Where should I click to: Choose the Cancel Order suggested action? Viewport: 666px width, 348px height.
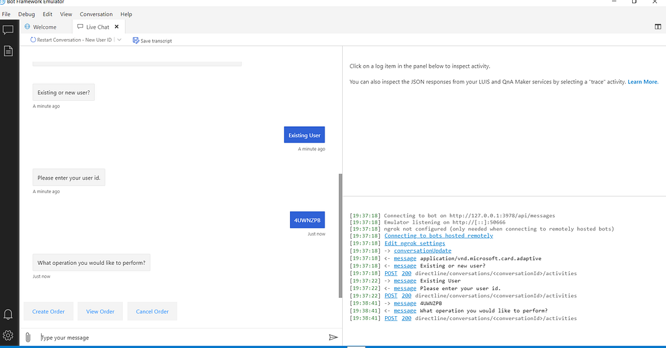pyautogui.click(x=152, y=312)
